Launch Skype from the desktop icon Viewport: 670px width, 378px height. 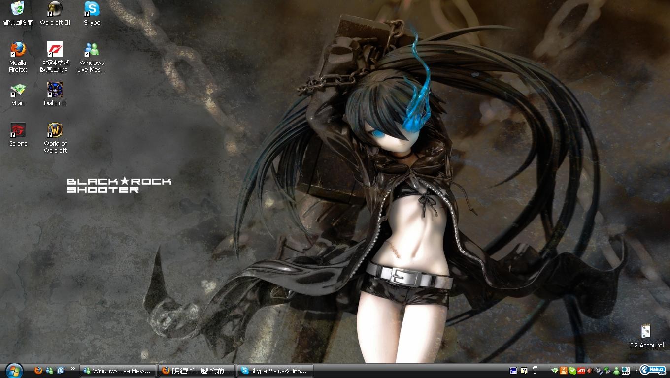[92, 9]
